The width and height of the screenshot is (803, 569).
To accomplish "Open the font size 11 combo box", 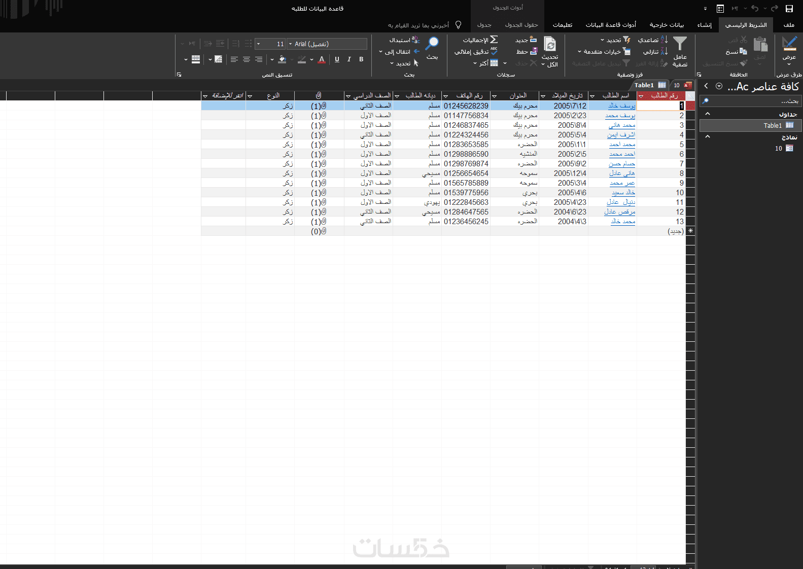I will click(270, 44).
